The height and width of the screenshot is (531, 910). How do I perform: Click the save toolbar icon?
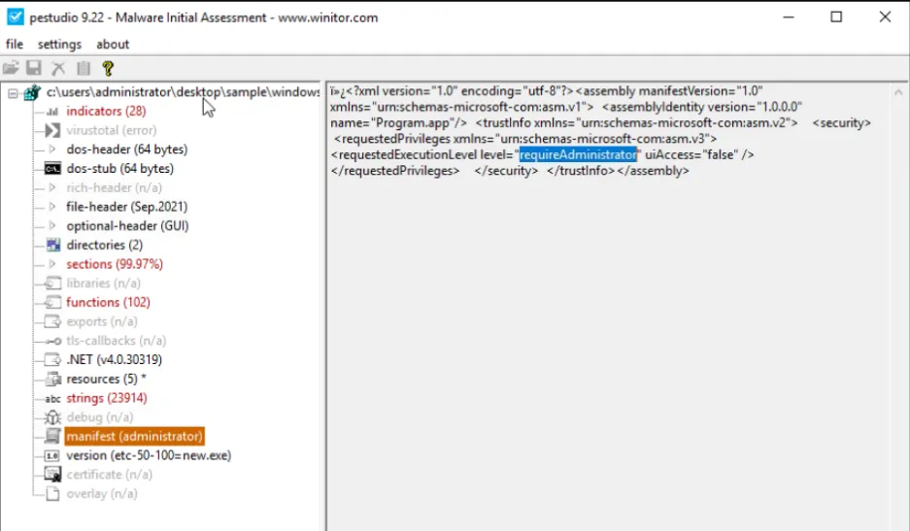click(x=34, y=68)
